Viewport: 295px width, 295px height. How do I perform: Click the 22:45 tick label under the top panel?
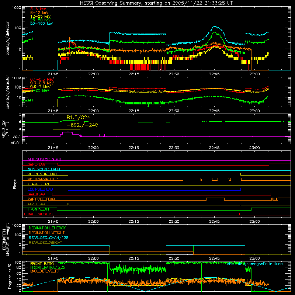coord(214,74)
